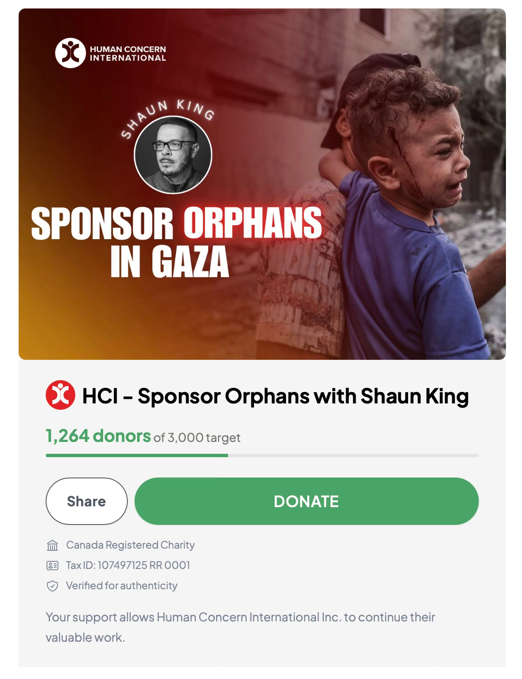Viewport: 522px width, 679px height.
Task: Click the verified shield checkmark icon
Action: pyautogui.click(x=52, y=586)
